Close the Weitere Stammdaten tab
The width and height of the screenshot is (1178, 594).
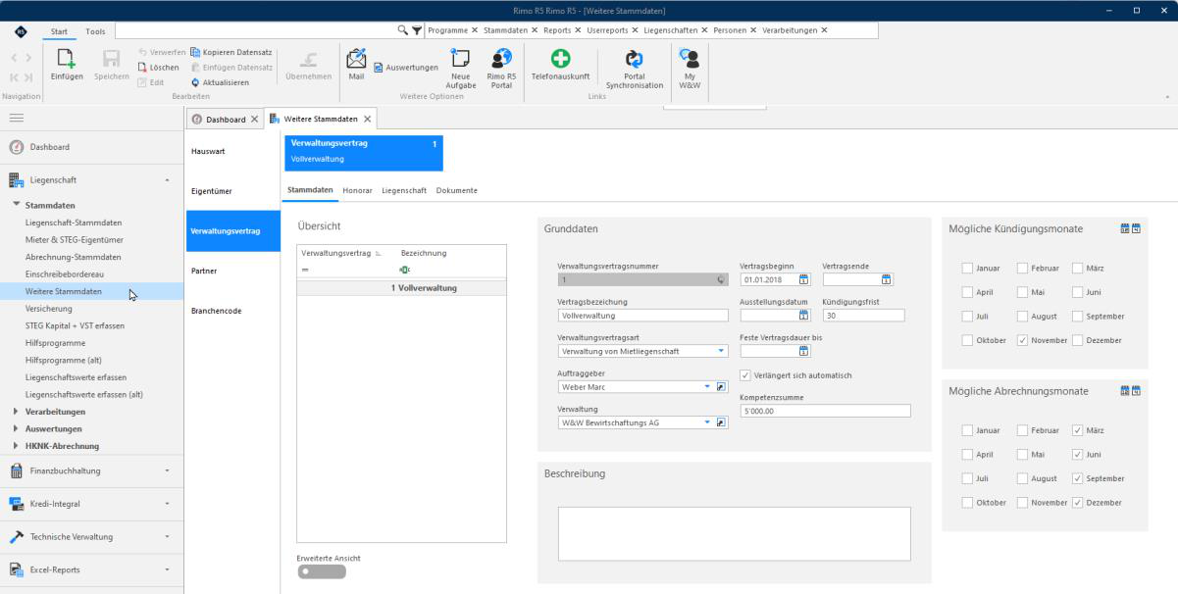(368, 119)
